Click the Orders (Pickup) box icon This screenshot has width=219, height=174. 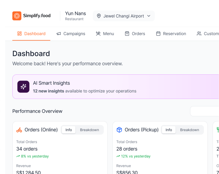(119, 130)
